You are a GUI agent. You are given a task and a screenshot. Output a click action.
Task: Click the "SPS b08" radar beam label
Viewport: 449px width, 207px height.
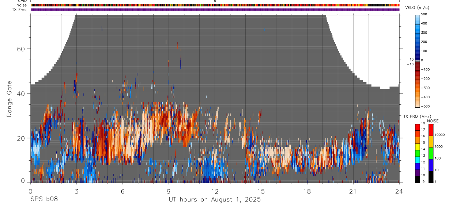pyautogui.click(x=44, y=199)
